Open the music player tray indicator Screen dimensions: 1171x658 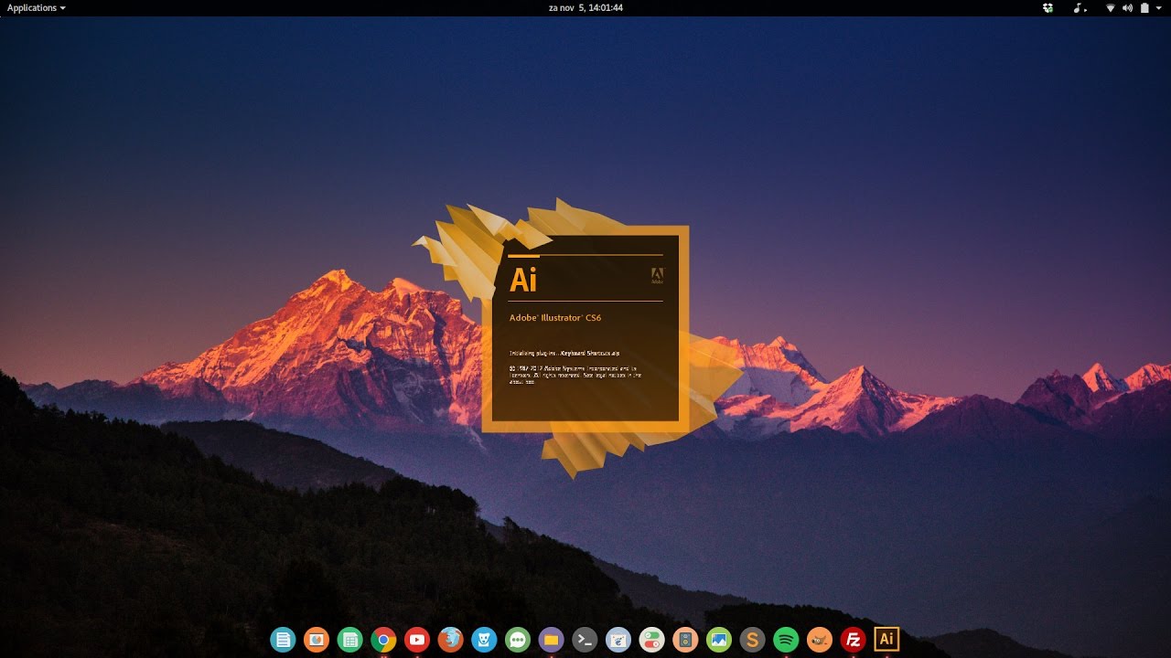point(1080,7)
